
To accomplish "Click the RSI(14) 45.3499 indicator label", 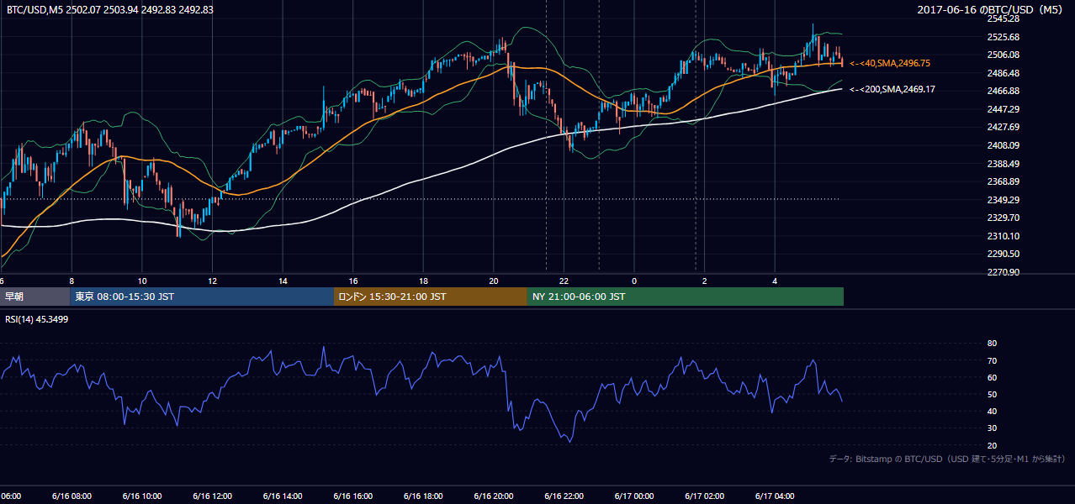I will [37, 319].
